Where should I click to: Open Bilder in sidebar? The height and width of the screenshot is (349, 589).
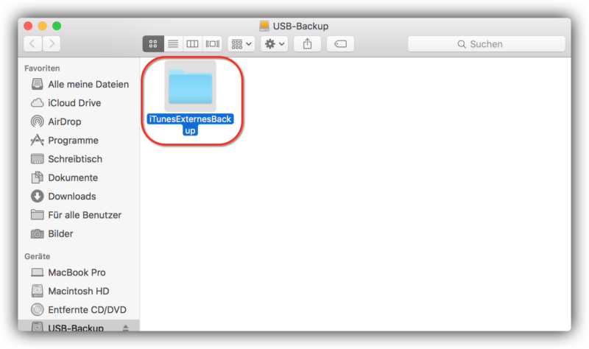click(80, 233)
